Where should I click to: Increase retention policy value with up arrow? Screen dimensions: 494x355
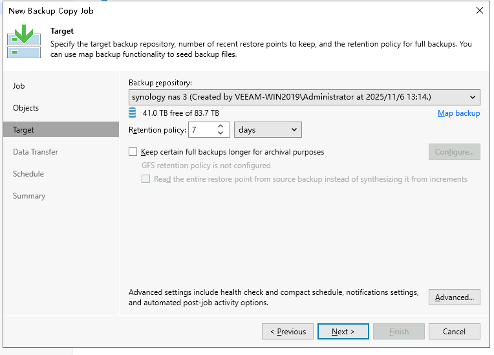tap(220, 126)
